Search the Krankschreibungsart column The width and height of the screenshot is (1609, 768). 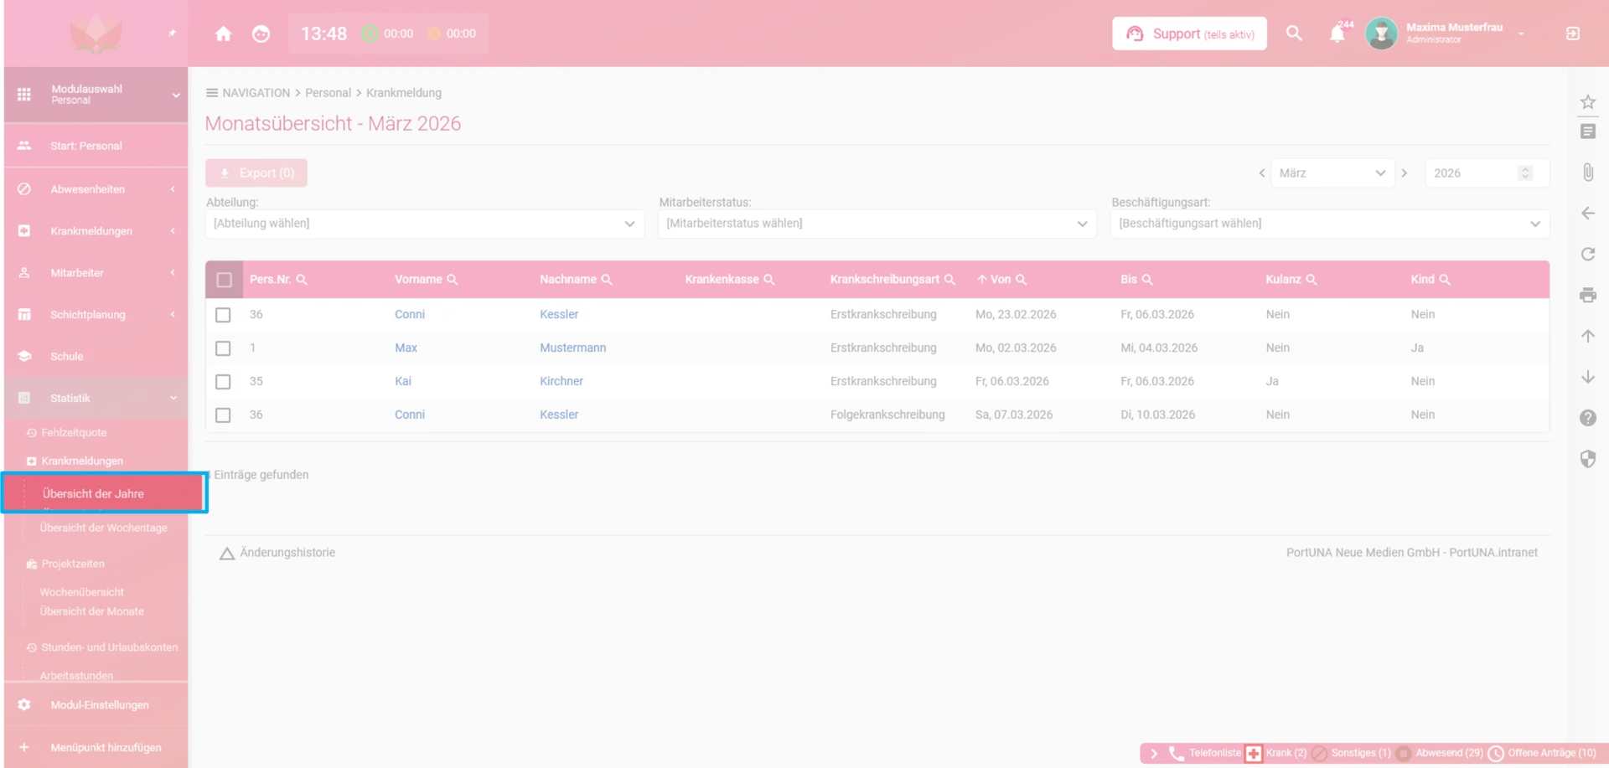[x=949, y=280]
